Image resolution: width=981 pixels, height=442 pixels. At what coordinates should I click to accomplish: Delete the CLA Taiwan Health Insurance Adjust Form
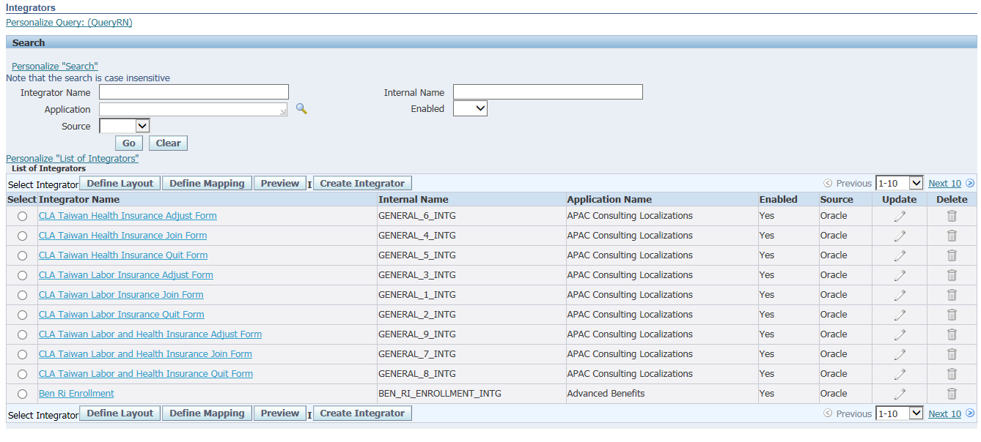coord(952,215)
